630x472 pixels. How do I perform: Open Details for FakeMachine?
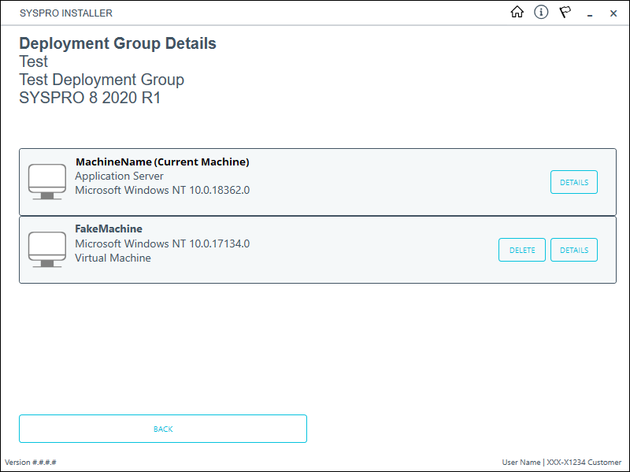[574, 250]
